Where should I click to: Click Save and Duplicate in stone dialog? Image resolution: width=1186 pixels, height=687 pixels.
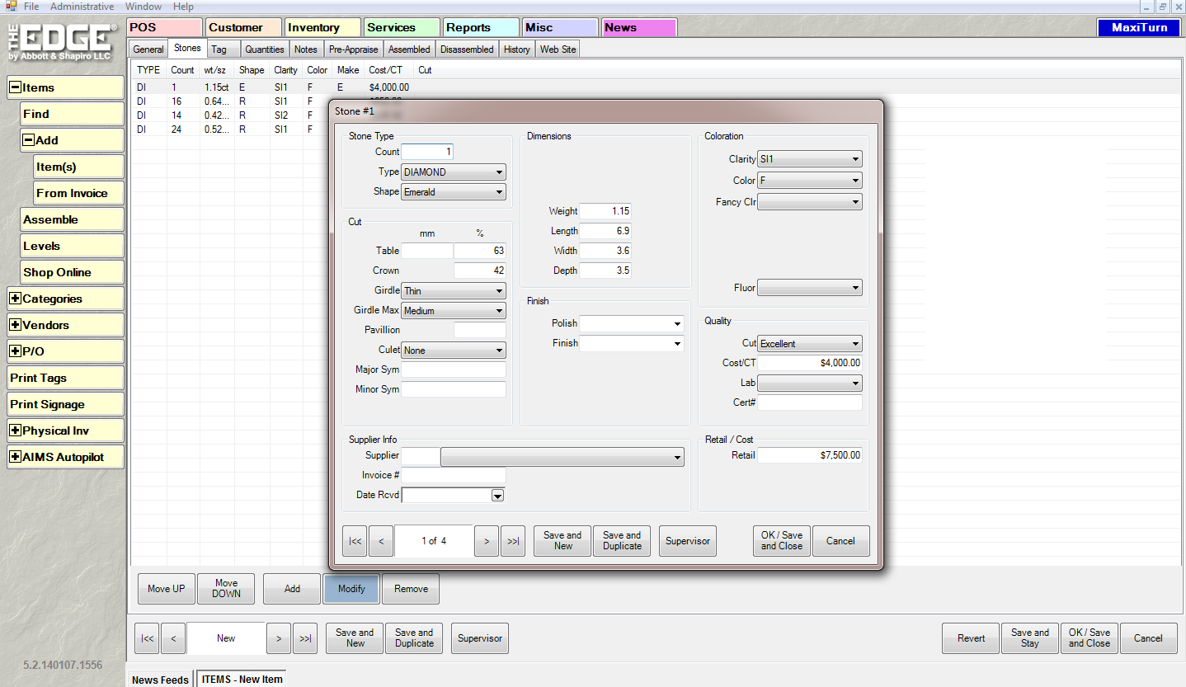click(622, 541)
